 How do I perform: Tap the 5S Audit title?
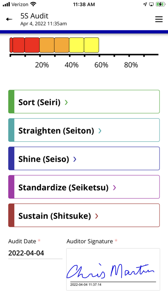point(34,16)
